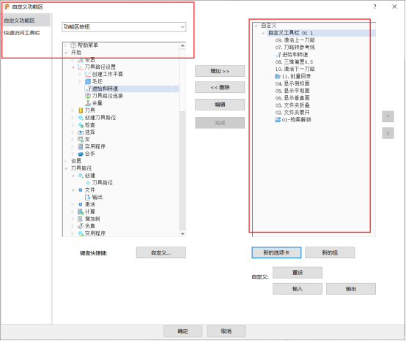Click the 检查 icon
The height and width of the screenshot is (341, 406).
[81, 125]
